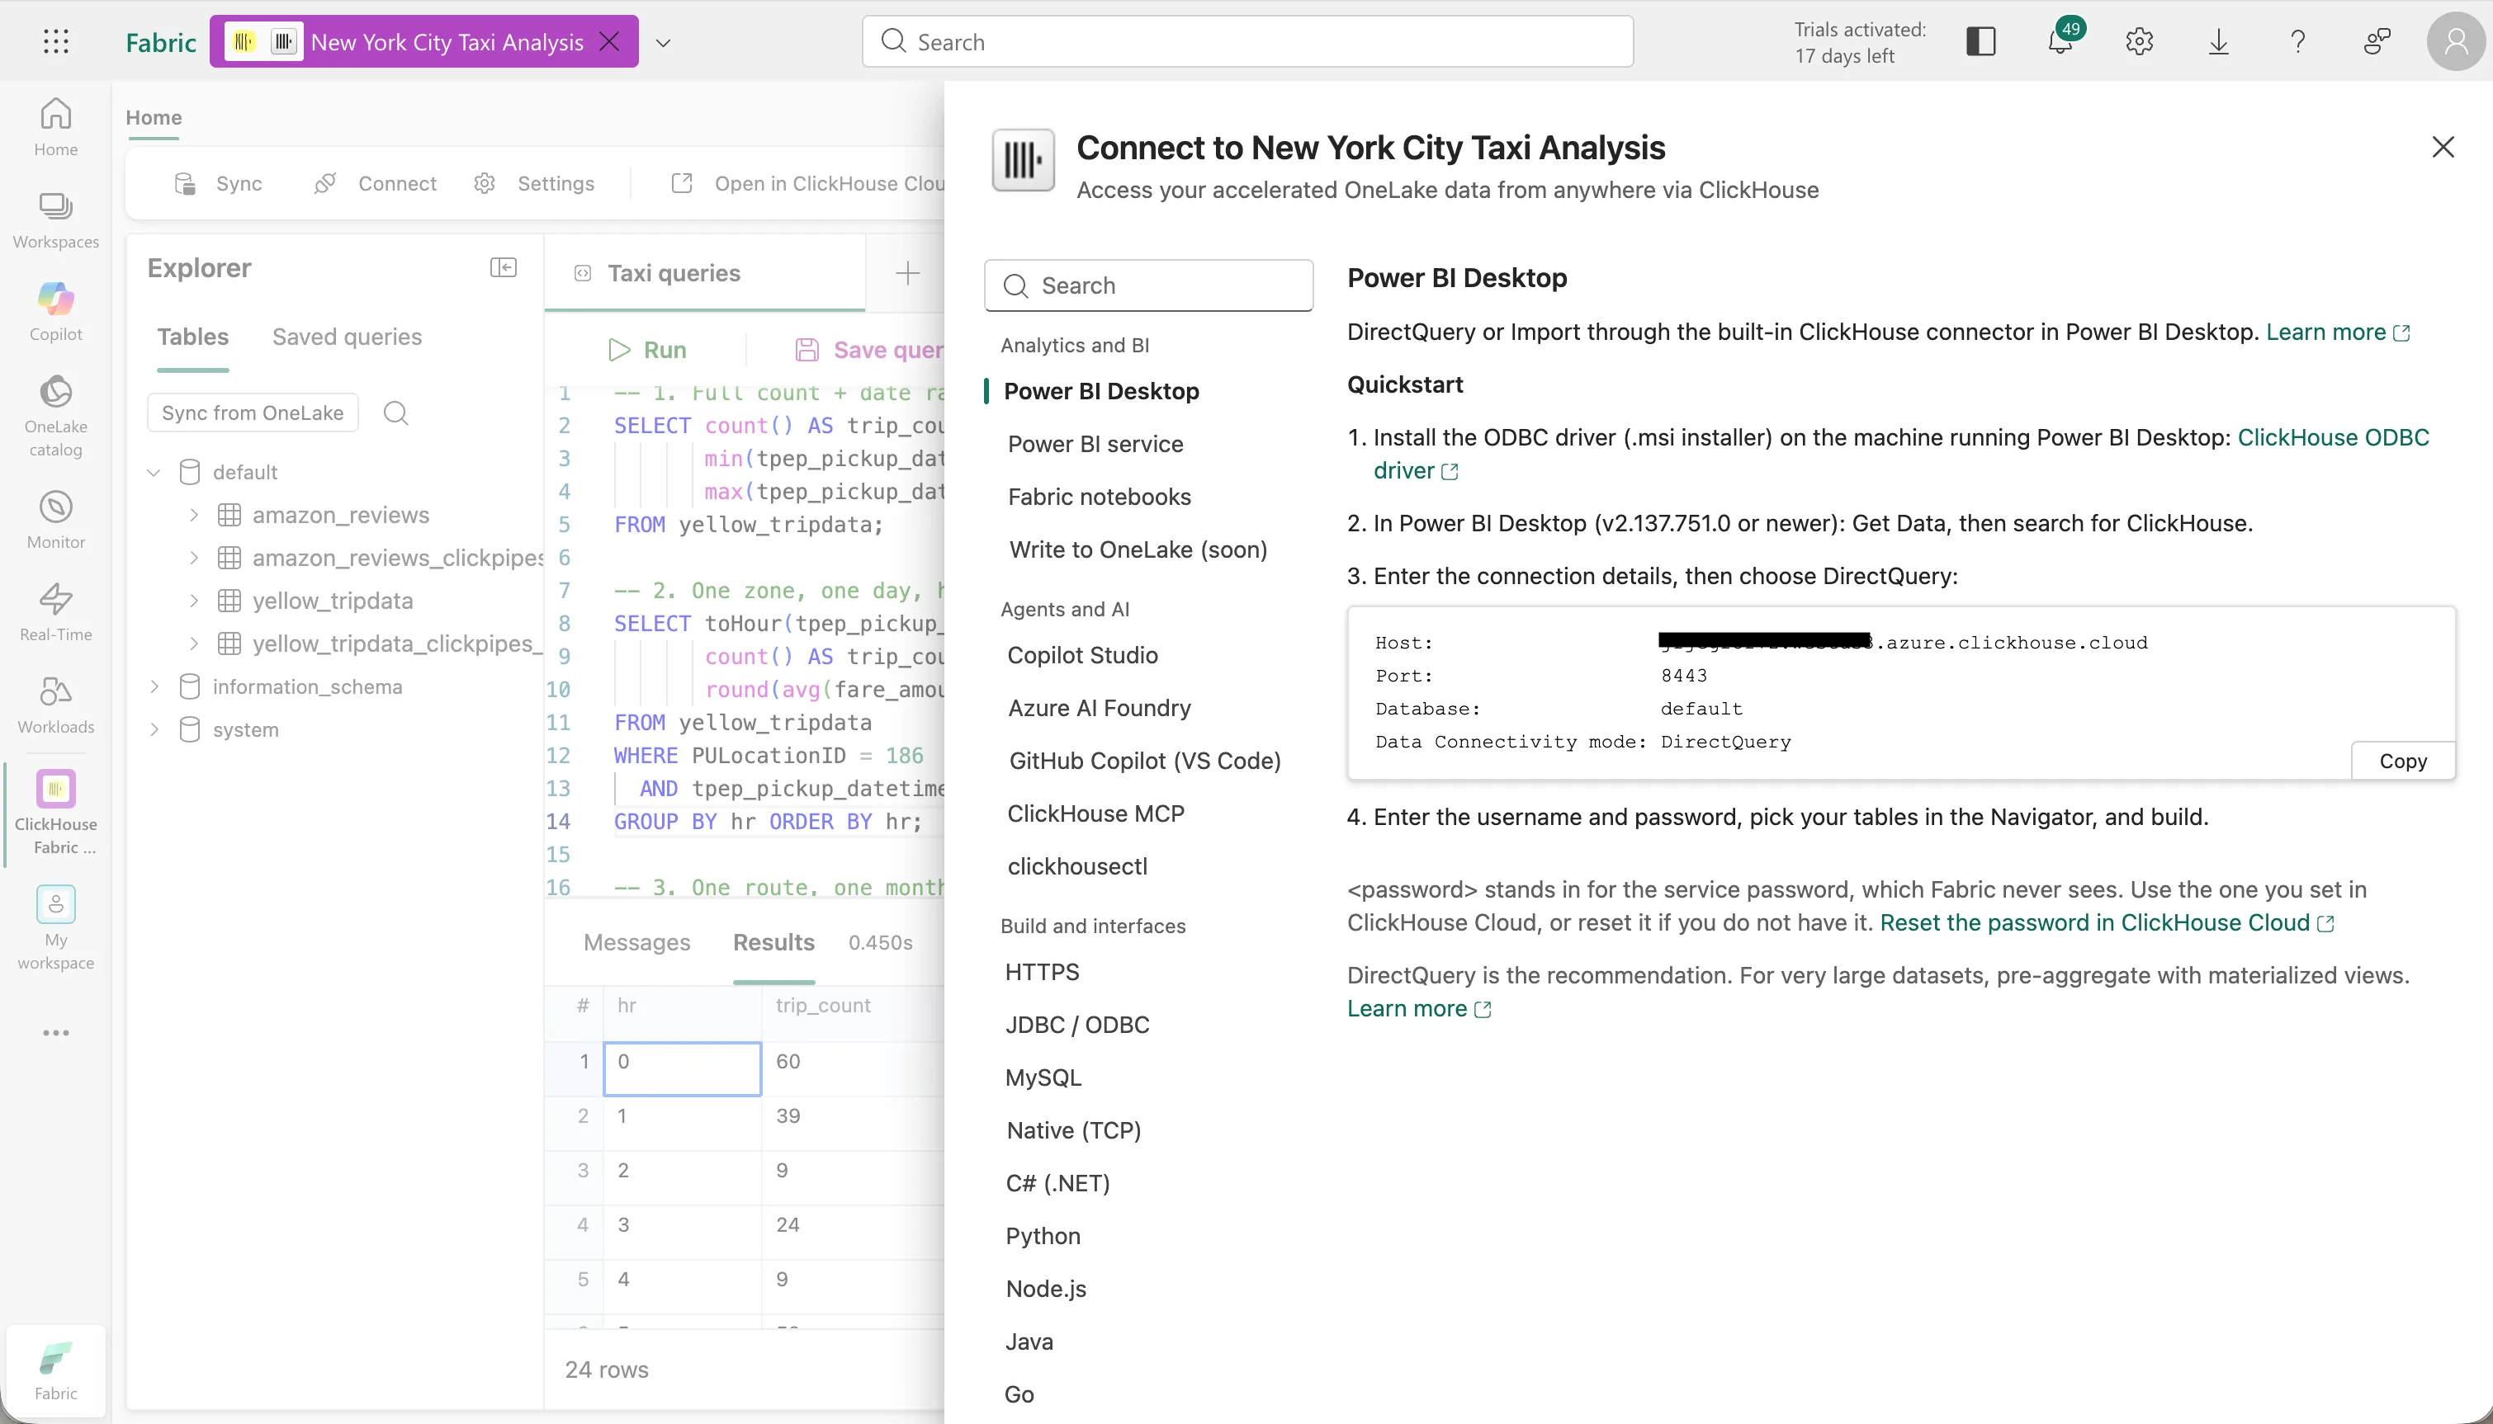Open Reset the password in ClickHouse Cloud link
Viewport: 2493px width, 1424px height.
(x=2107, y=923)
